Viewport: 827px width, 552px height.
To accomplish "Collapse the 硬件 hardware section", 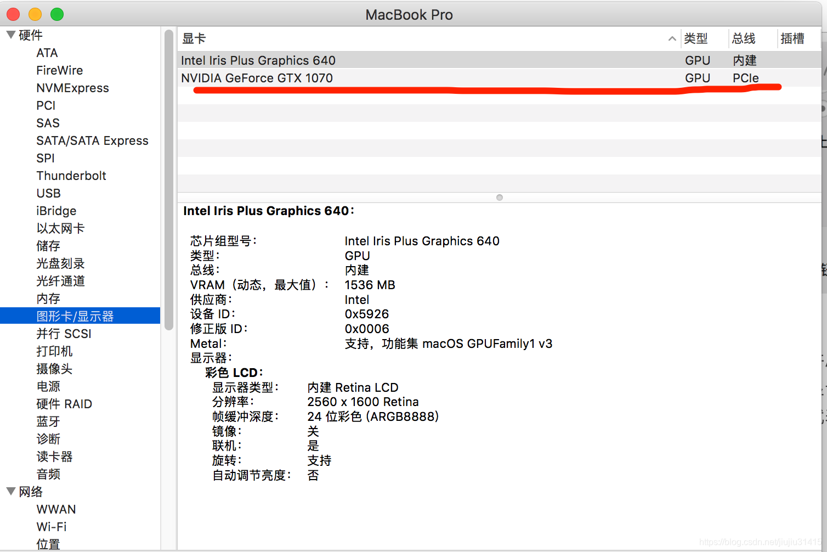I will click(11, 35).
